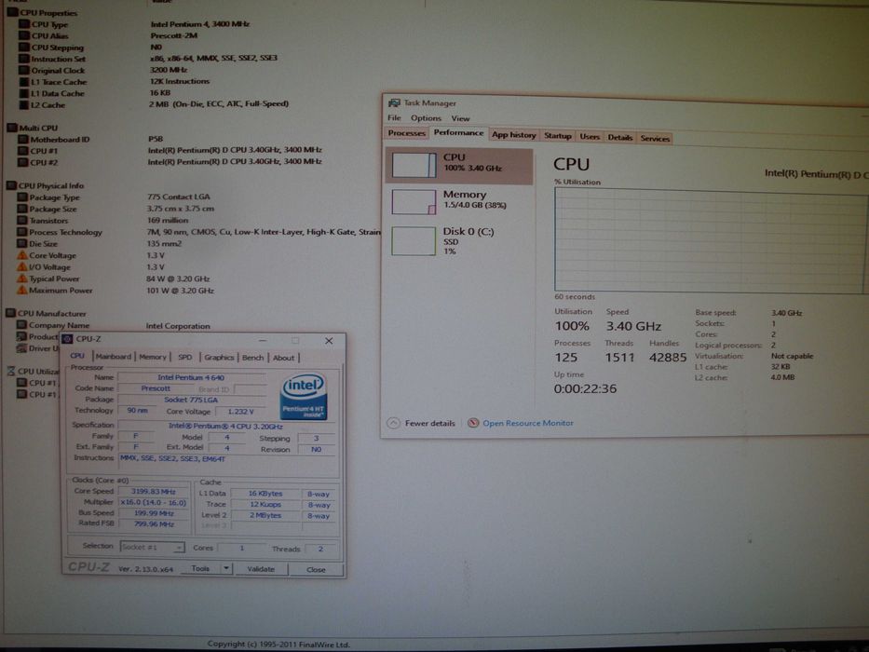Open the Services tab in Task Manager

tap(655, 138)
